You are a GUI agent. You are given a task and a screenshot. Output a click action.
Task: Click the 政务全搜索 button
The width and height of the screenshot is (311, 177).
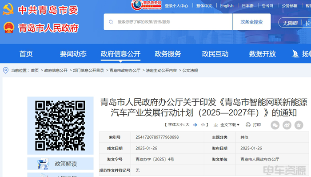pos(251,22)
